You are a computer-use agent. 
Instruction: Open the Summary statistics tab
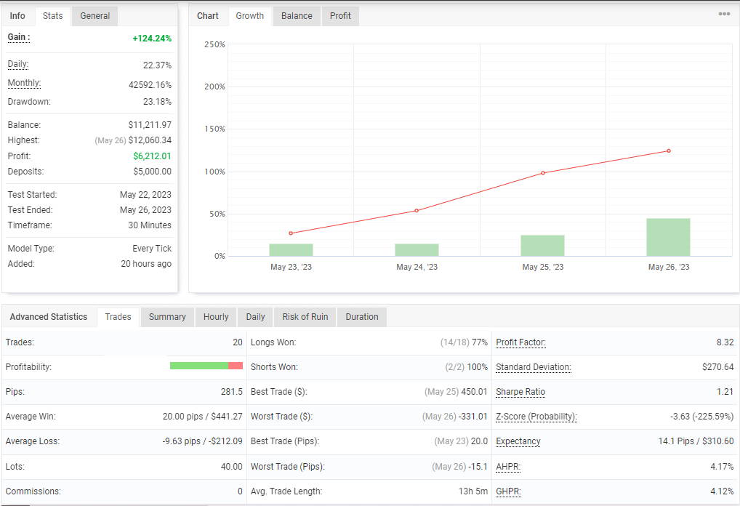(x=167, y=317)
